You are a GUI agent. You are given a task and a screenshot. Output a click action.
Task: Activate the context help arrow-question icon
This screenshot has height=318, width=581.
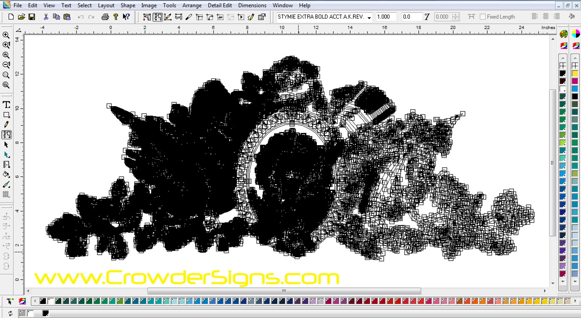(x=126, y=17)
